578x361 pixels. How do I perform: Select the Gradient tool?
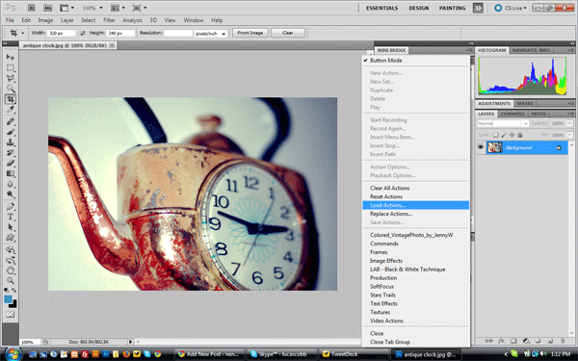tap(11, 173)
